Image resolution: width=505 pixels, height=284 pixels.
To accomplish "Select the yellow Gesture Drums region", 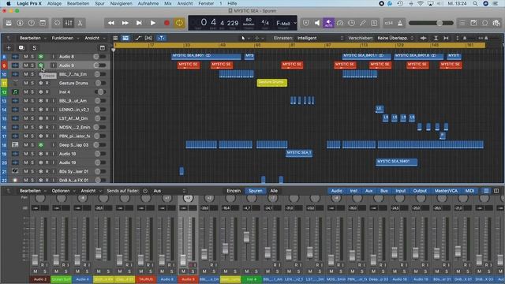I will pyautogui.click(x=271, y=83).
